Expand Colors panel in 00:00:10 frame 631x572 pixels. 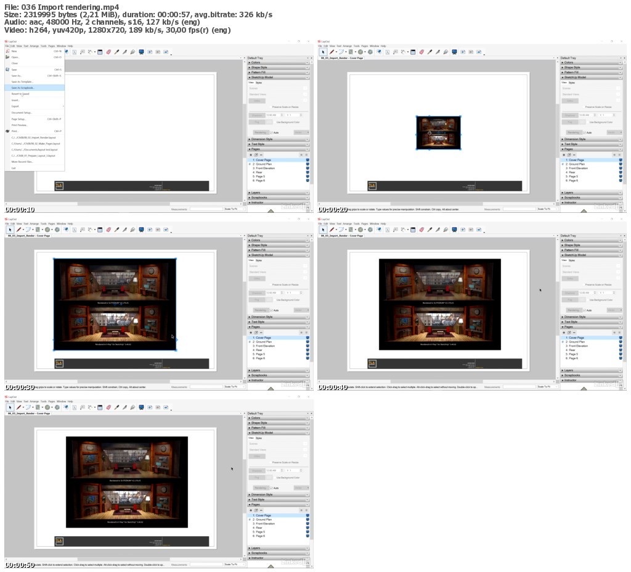278,62
